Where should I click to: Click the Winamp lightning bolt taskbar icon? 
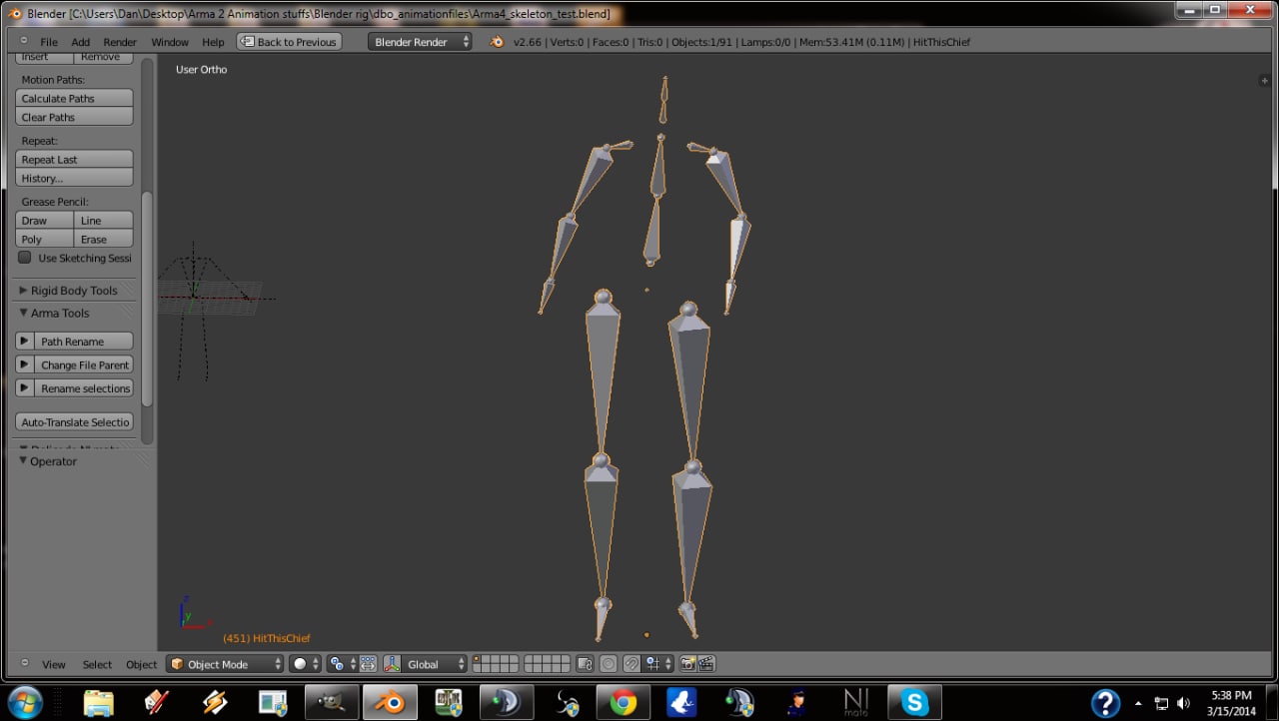pos(215,703)
